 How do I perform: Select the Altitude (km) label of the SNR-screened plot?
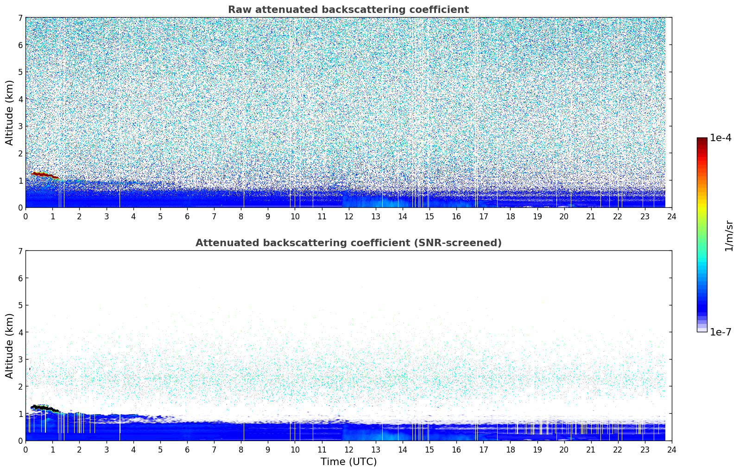[x=10, y=346]
